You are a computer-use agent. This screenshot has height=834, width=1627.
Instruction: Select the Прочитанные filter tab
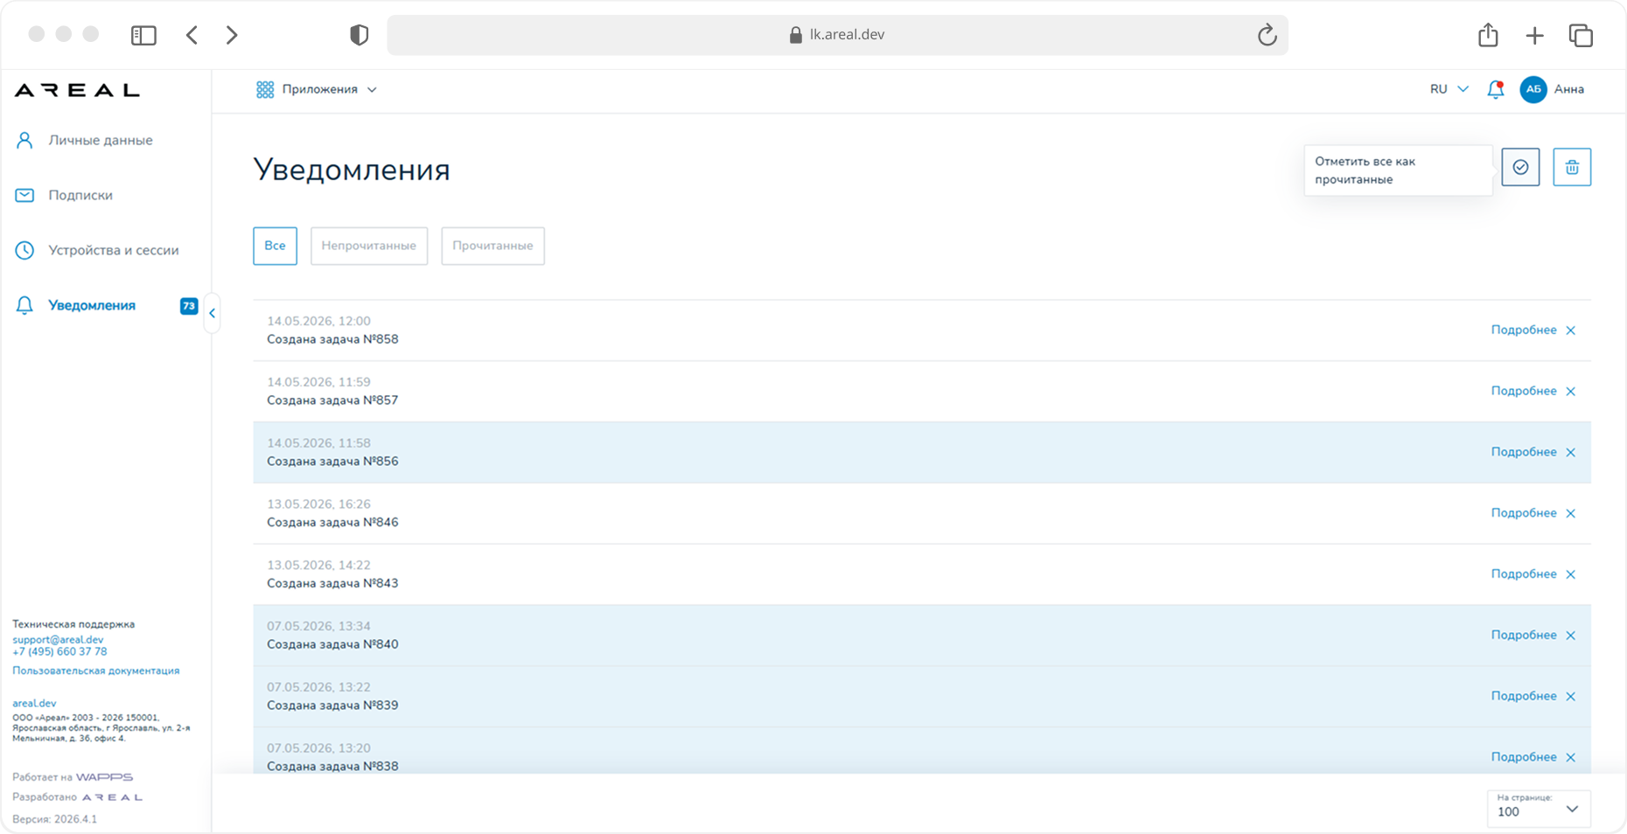[492, 246]
